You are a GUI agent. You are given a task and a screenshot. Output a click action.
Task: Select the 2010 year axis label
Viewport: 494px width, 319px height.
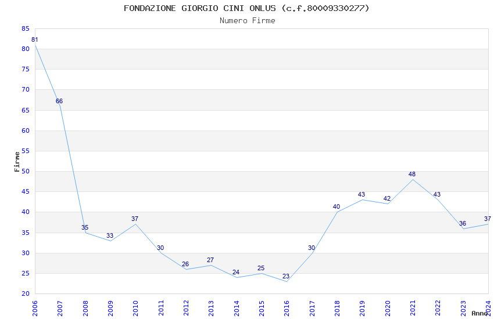[x=135, y=309]
